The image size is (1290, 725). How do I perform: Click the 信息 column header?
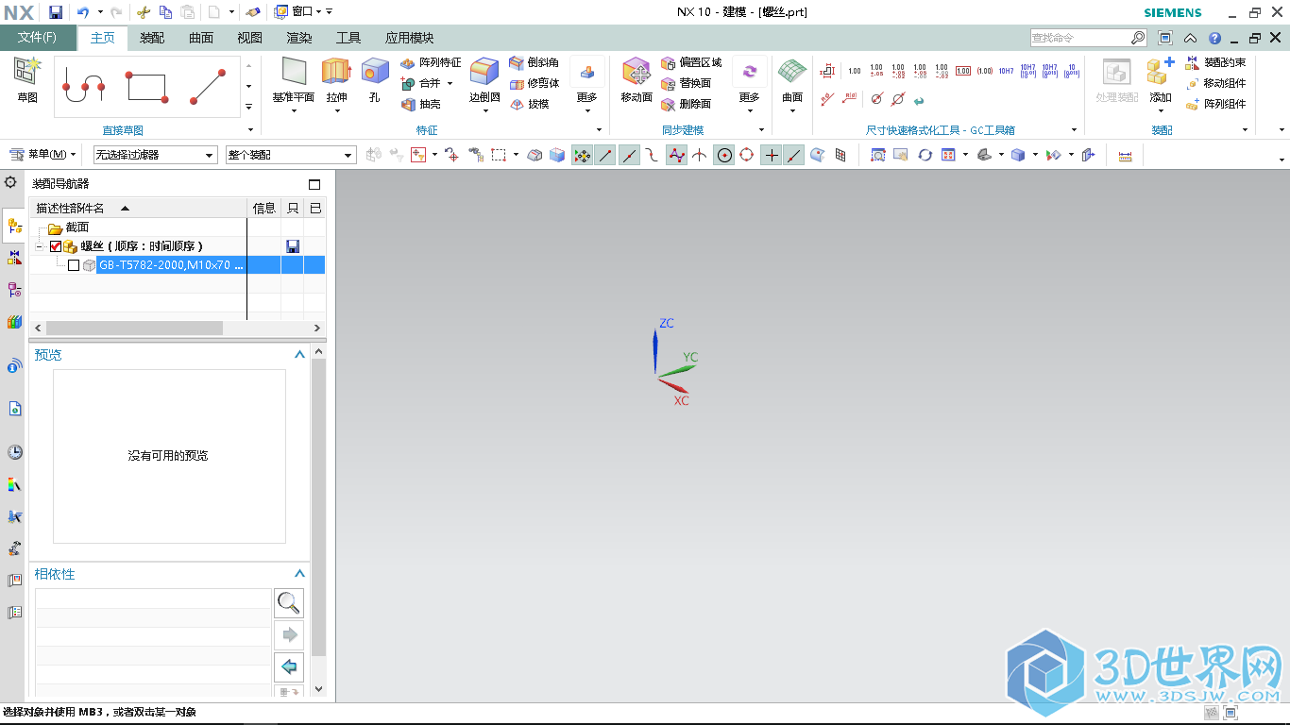click(x=264, y=208)
